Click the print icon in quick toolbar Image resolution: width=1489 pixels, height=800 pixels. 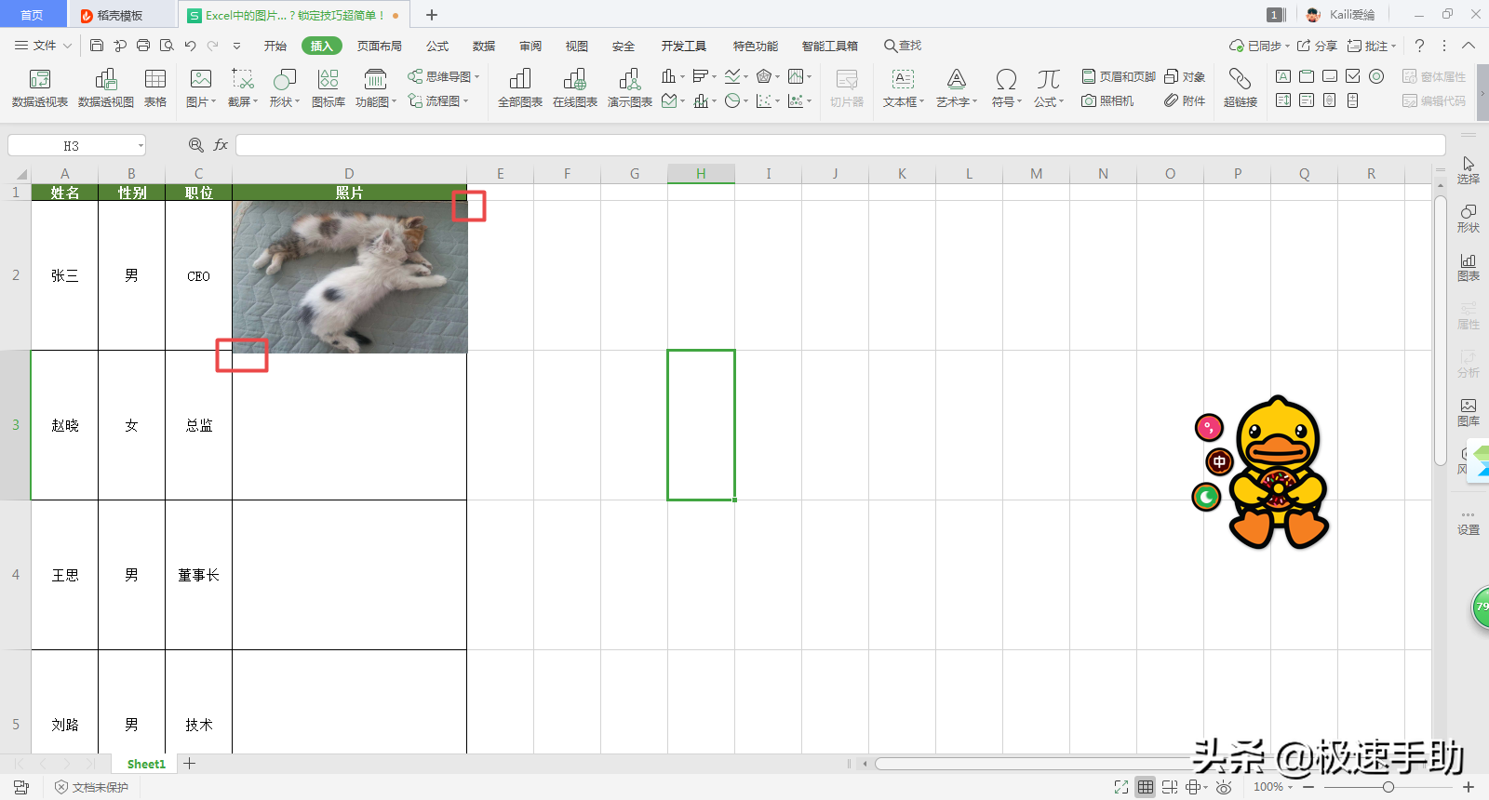point(143,45)
